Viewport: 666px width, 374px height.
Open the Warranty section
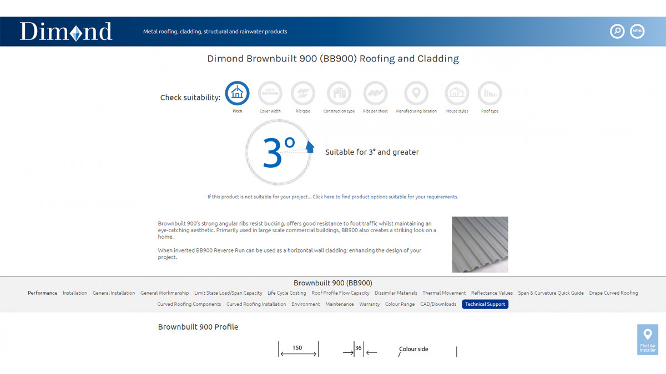(370, 304)
